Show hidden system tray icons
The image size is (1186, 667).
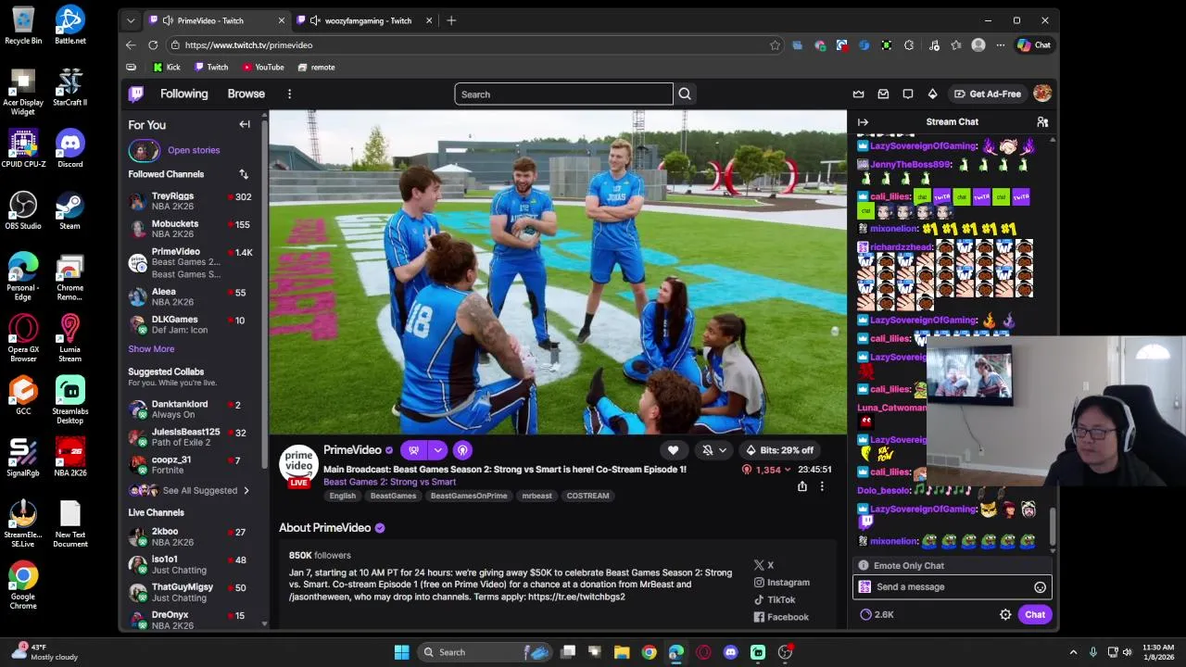coord(1073,652)
